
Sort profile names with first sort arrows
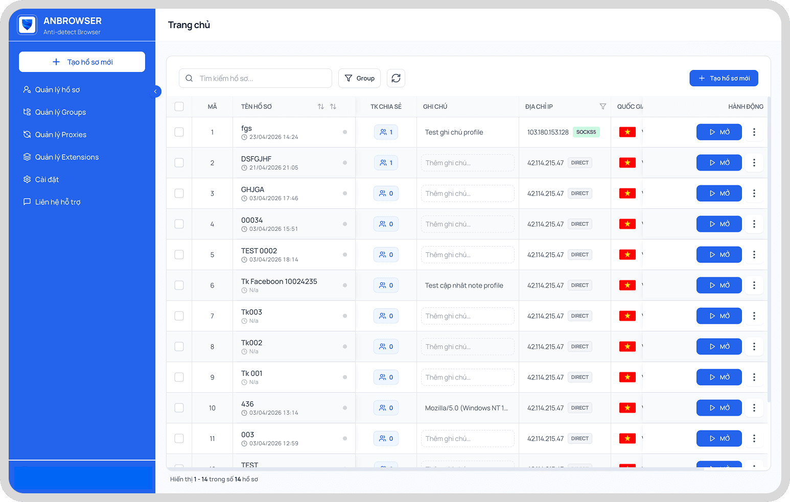(x=321, y=107)
